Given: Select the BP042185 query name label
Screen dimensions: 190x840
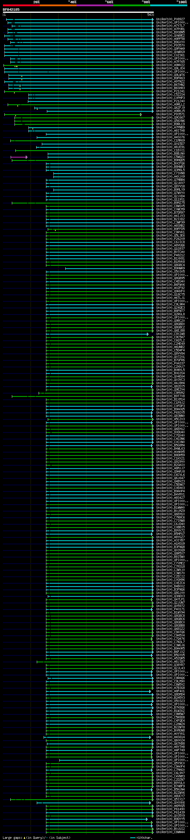Looking at the screenshot, I should [11, 10].
